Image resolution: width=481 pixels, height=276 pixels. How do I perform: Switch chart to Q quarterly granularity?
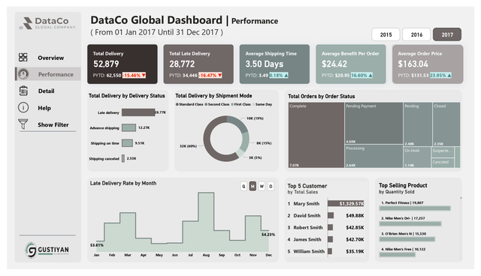coord(244,186)
